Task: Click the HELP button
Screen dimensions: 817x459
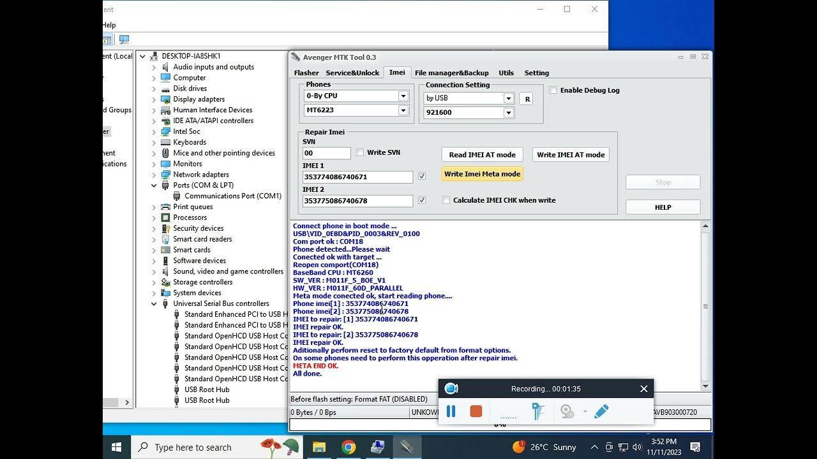Action: coord(663,207)
